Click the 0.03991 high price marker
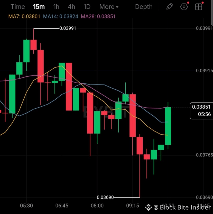The image size is (213, 214). click(x=68, y=28)
